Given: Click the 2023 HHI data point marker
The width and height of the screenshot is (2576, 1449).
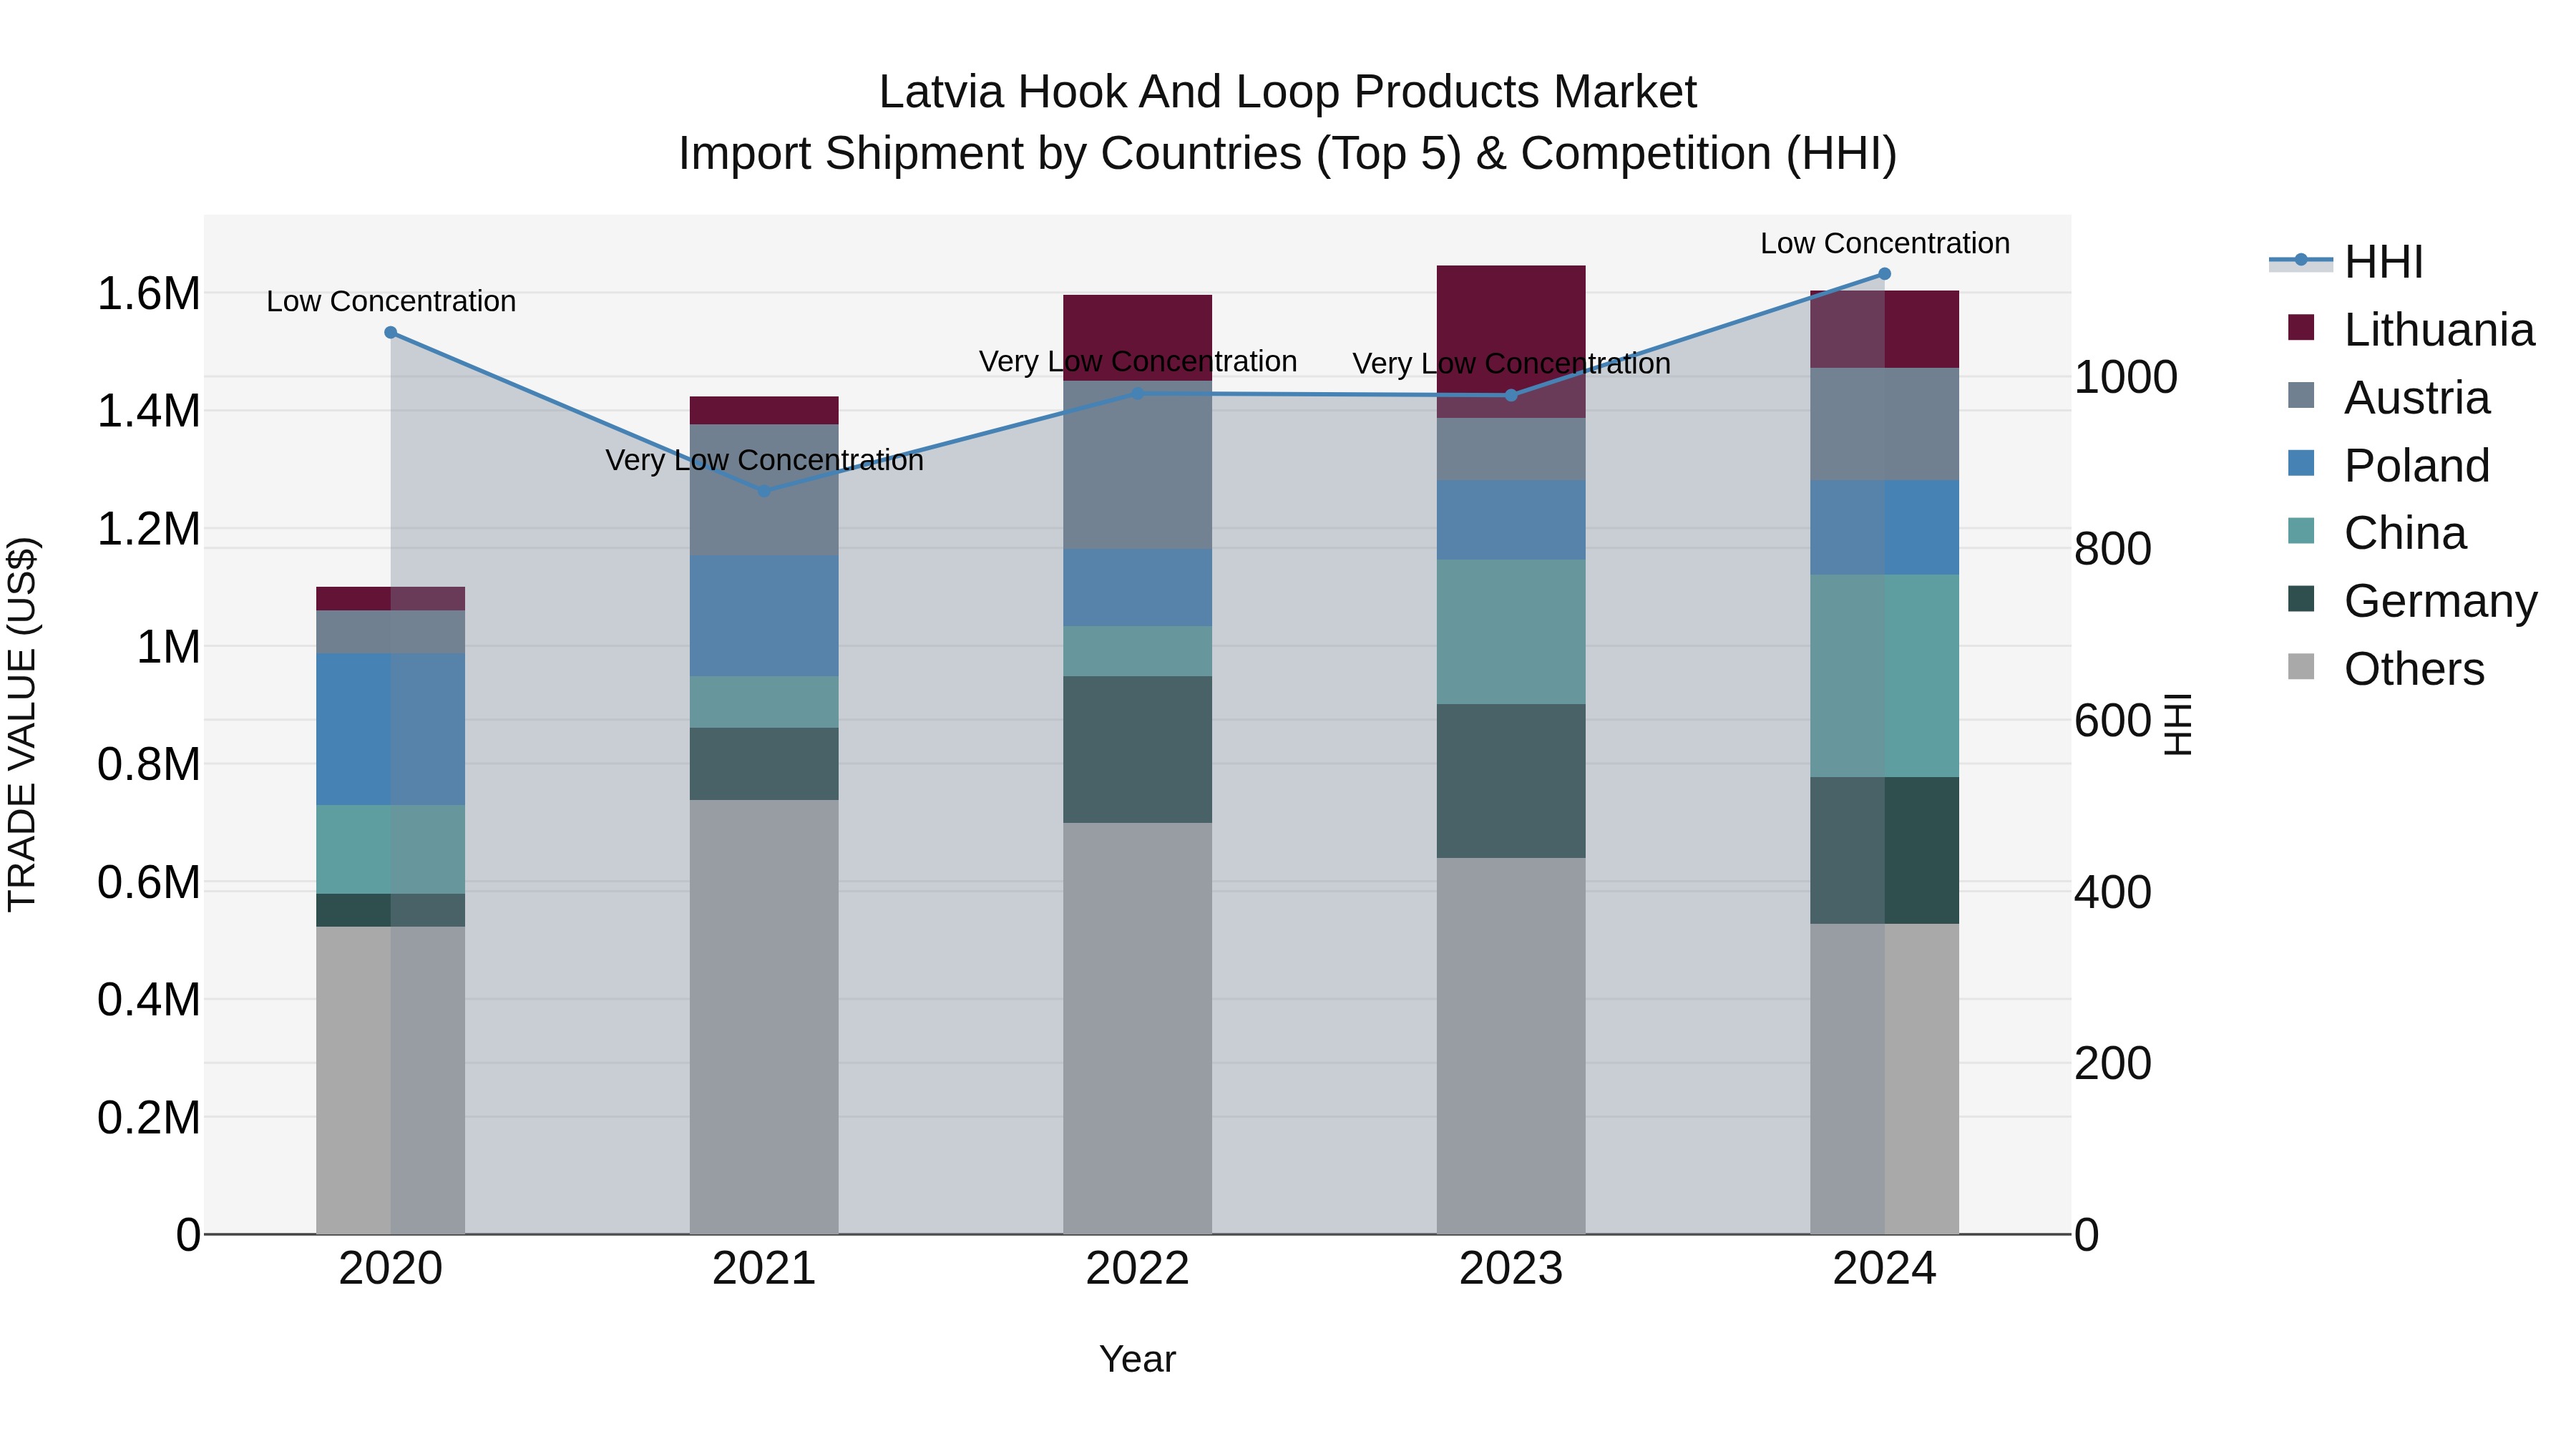Looking at the screenshot, I should click(1511, 396).
